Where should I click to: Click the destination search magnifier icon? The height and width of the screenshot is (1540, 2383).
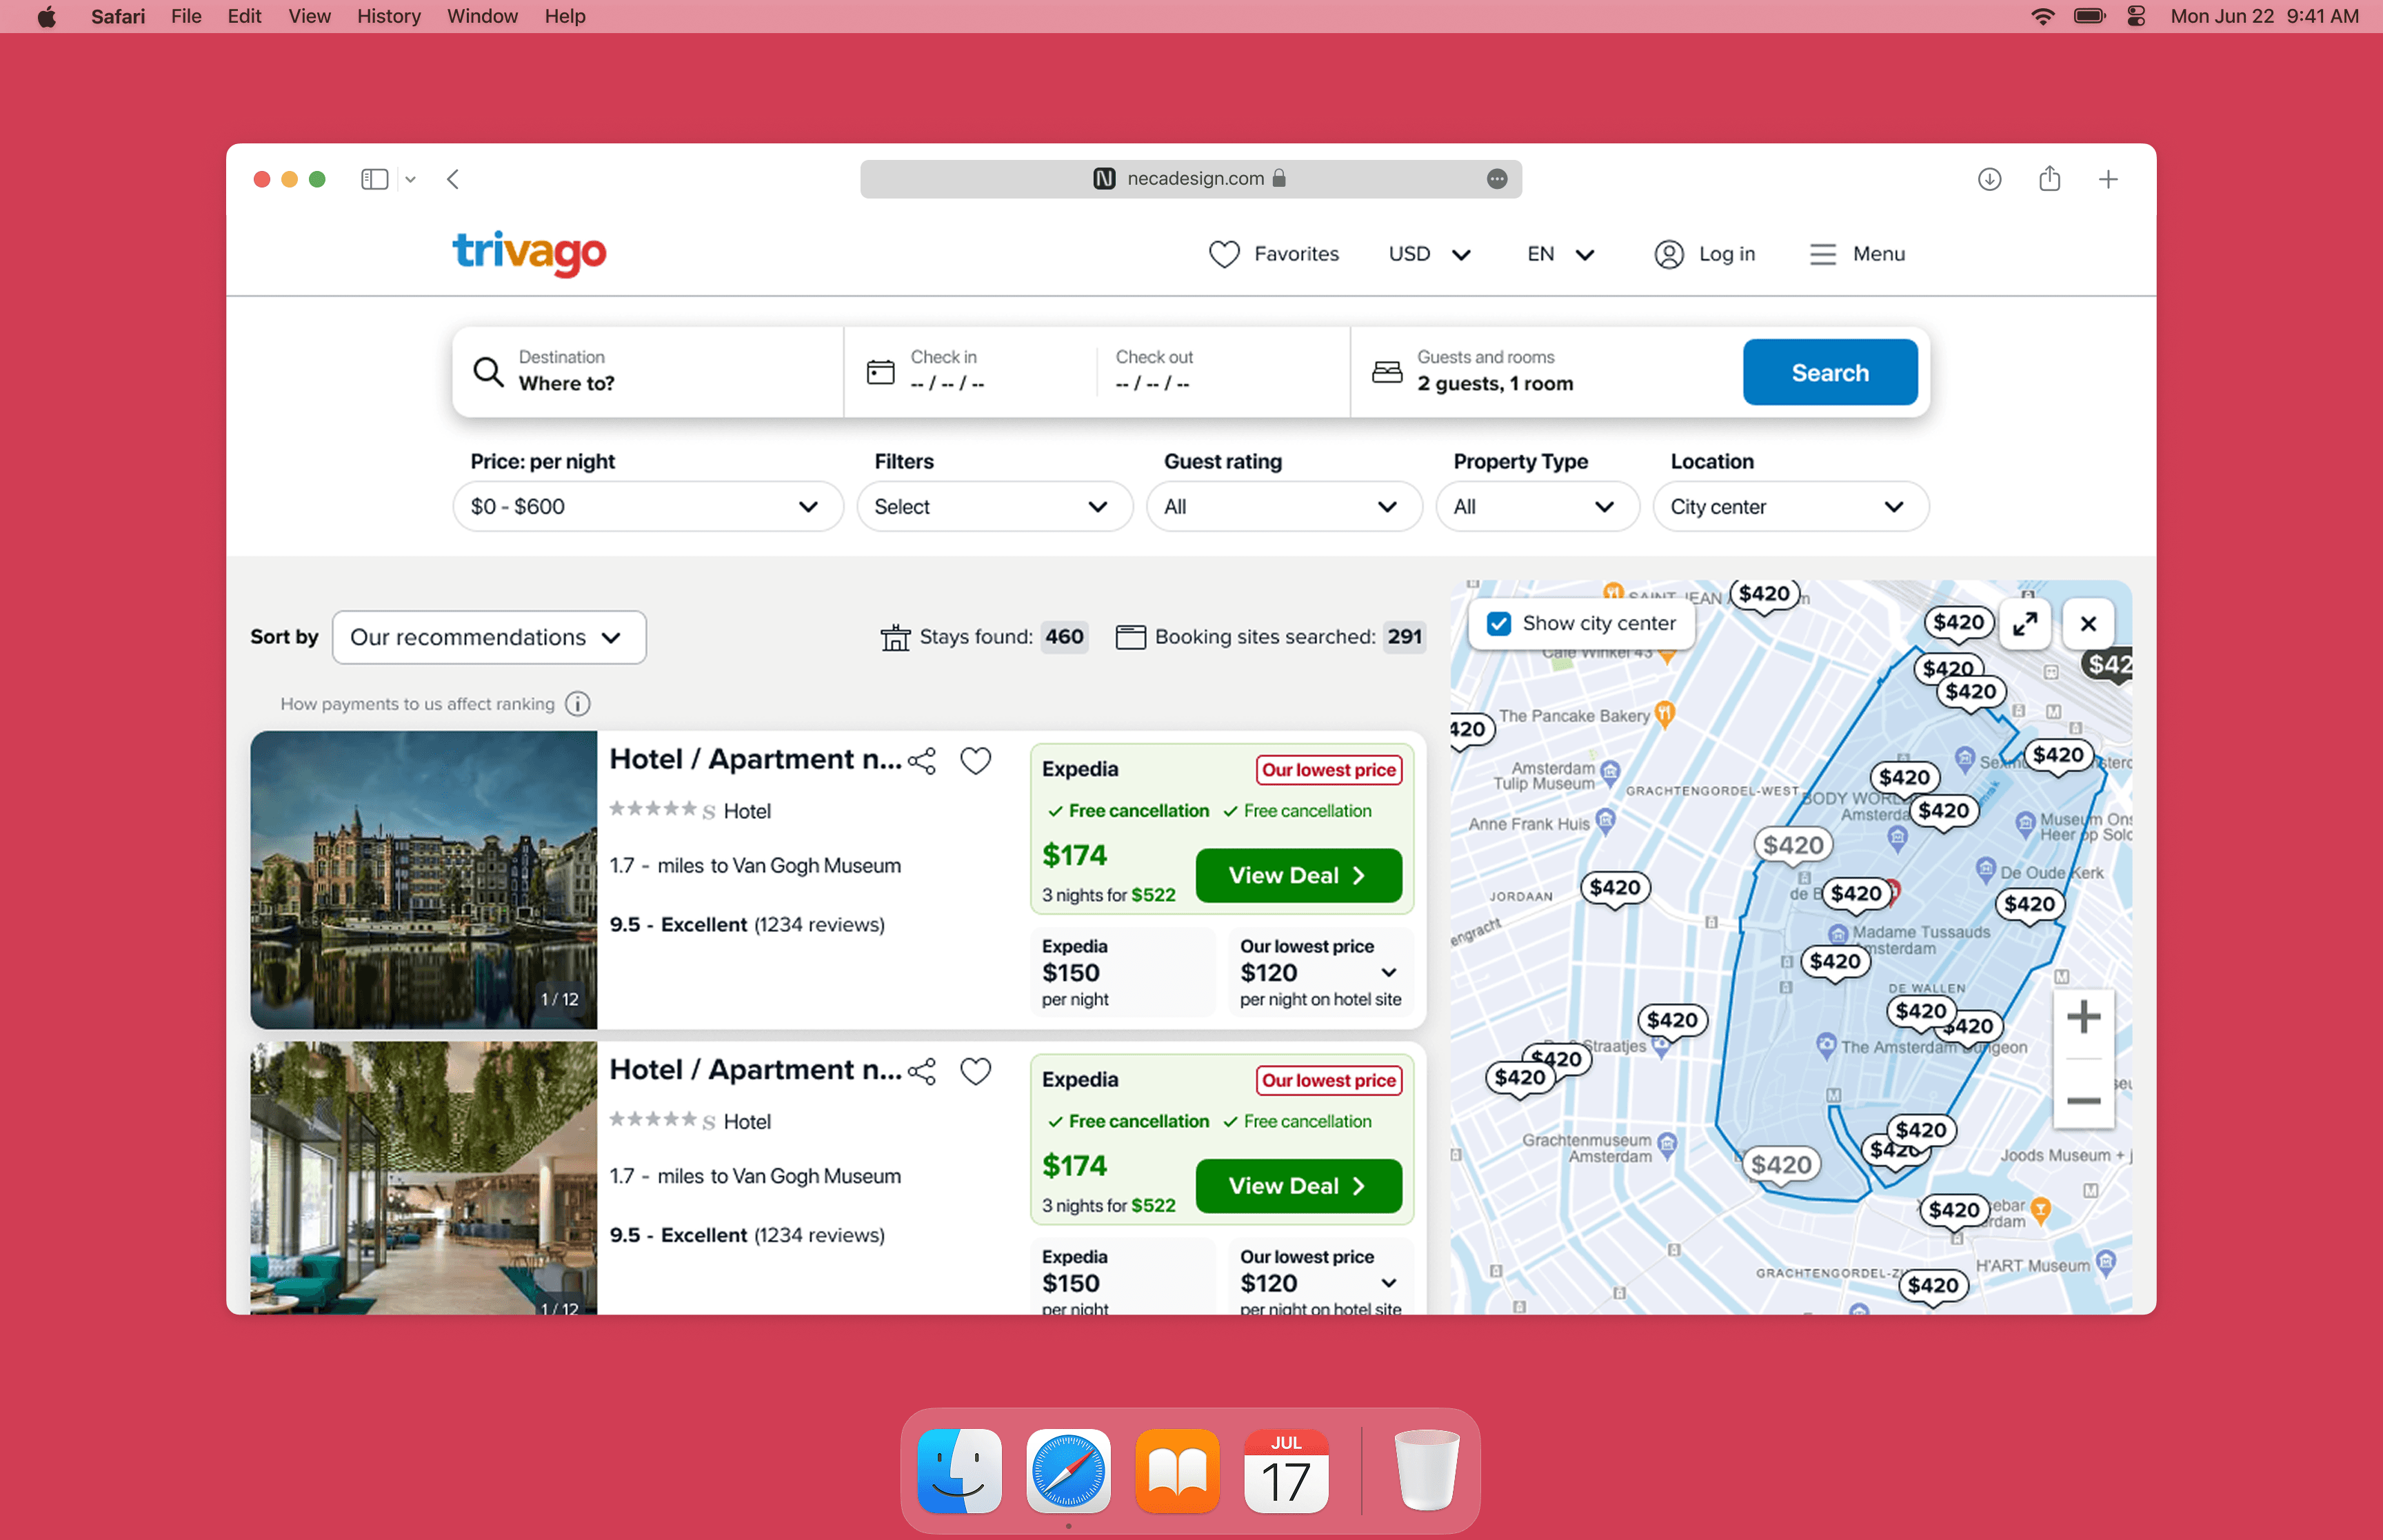pos(488,371)
